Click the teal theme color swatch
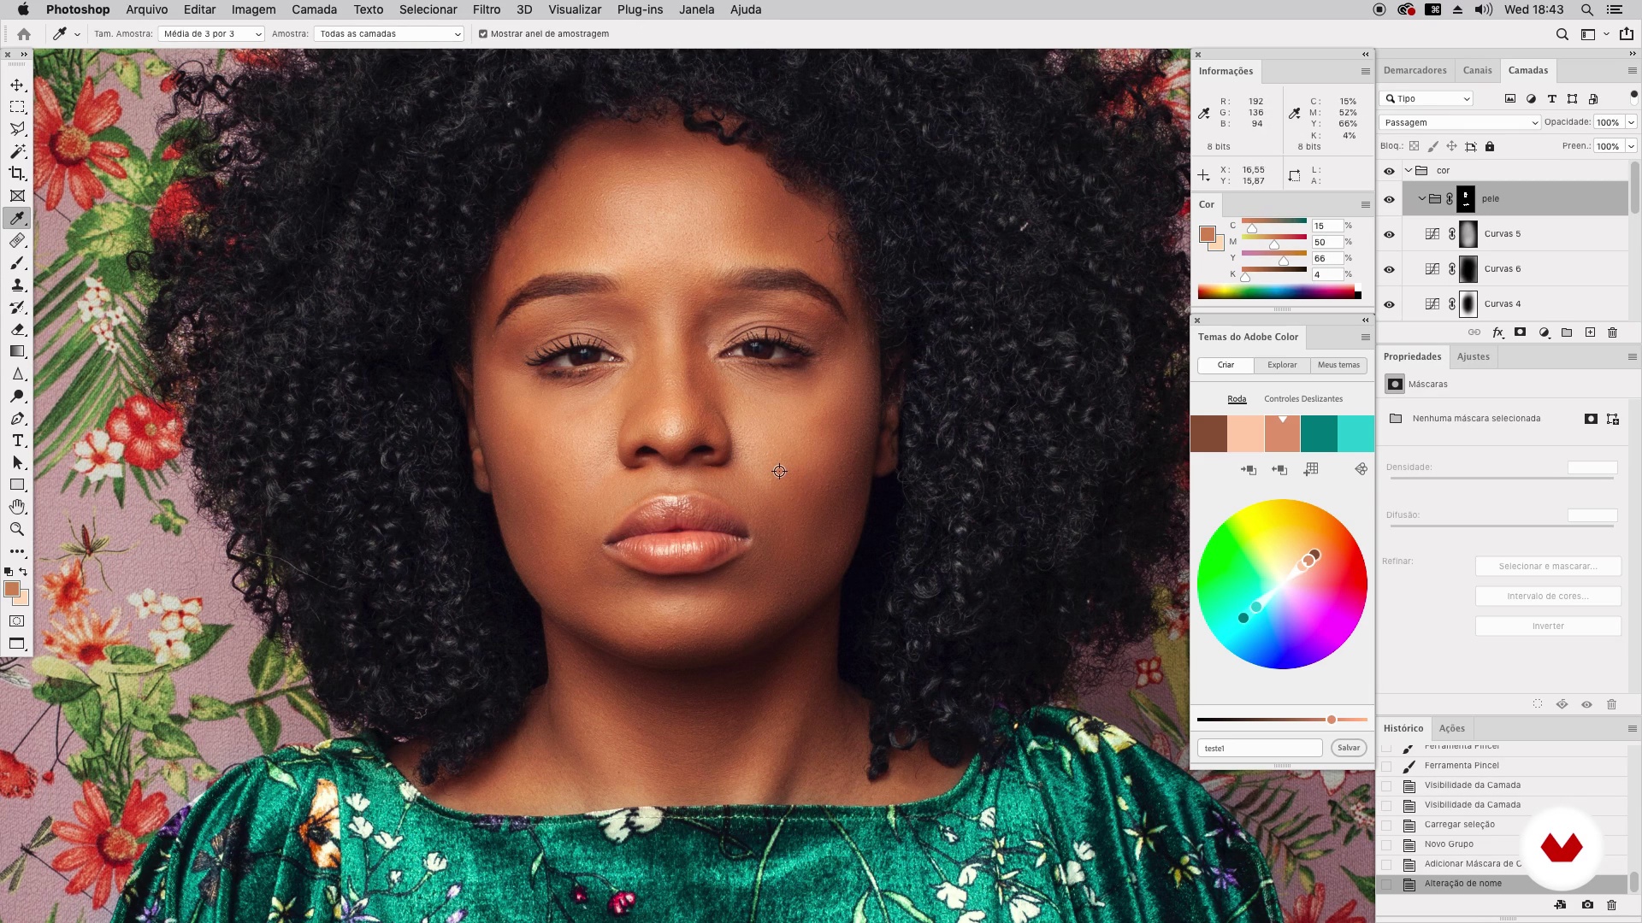Image resolution: width=1642 pixels, height=923 pixels. point(1319,433)
